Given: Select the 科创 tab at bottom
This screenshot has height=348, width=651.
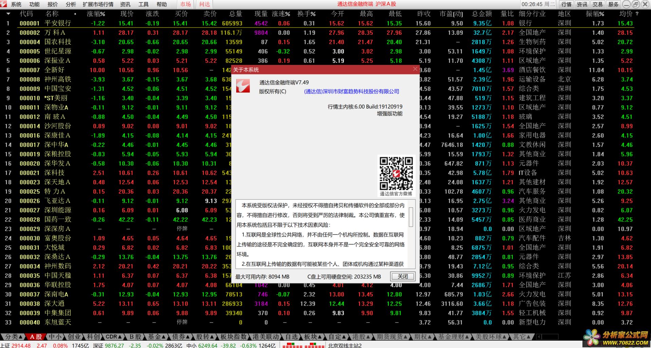Looking at the screenshot, I should pyautogui.click(x=93, y=337).
